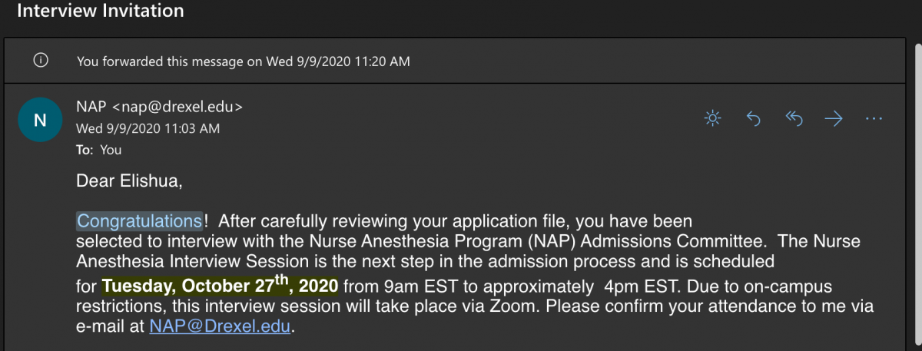The width and height of the screenshot is (922, 351).
Task: Click the 'You forwarded this message' notice
Action: [244, 61]
